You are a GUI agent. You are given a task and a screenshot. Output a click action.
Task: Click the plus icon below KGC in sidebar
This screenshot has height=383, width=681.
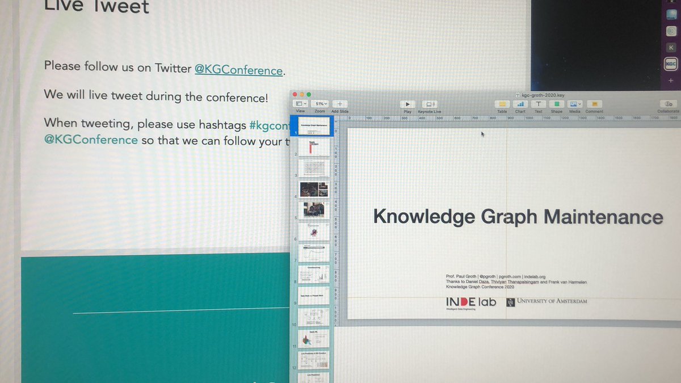[671, 81]
